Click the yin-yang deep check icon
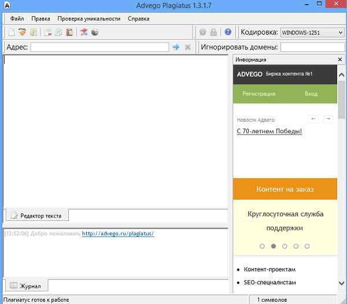 point(95,32)
